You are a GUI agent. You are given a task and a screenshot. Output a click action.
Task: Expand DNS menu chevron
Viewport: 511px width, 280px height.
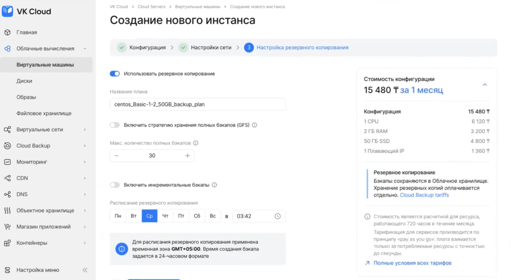pyautogui.click(x=85, y=194)
